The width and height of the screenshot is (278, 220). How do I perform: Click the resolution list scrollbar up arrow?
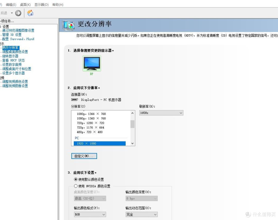coord(132,113)
